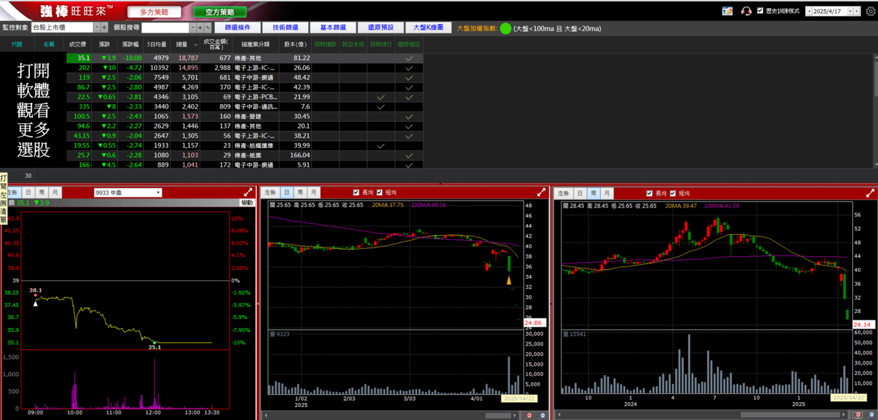Open settings via the gear icon
The height and width of the screenshot is (420, 878).
click(870, 11)
